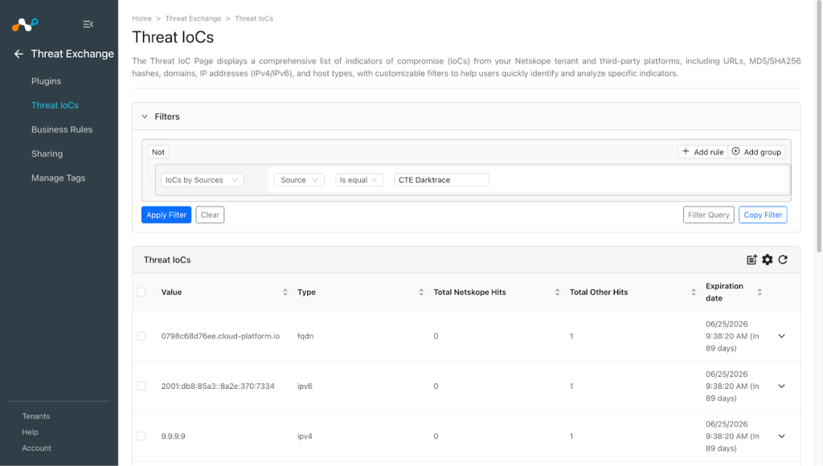
Task: Click the Apply Filter button
Action: [x=166, y=215]
